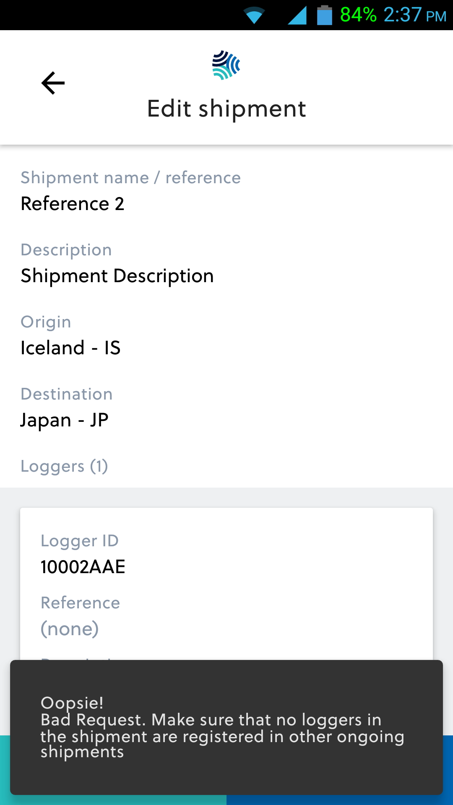This screenshot has height=805, width=453.
Task: Tap the 2:37 PM clock
Action: coord(414,15)
